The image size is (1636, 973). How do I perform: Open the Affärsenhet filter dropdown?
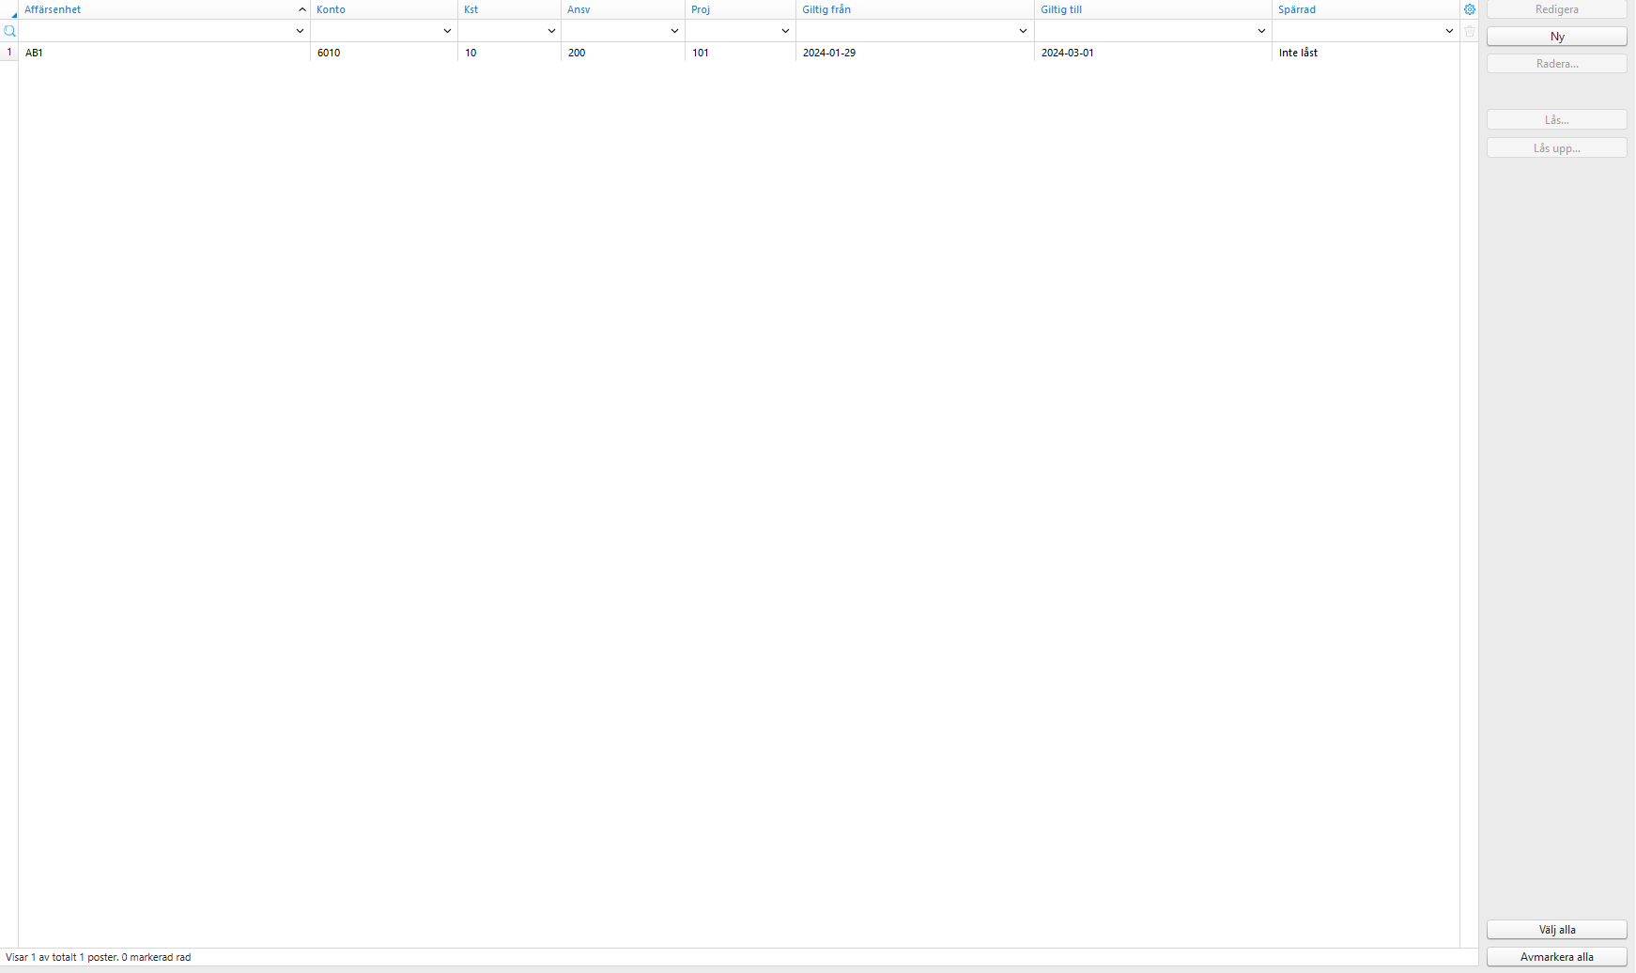pos(300,30)
